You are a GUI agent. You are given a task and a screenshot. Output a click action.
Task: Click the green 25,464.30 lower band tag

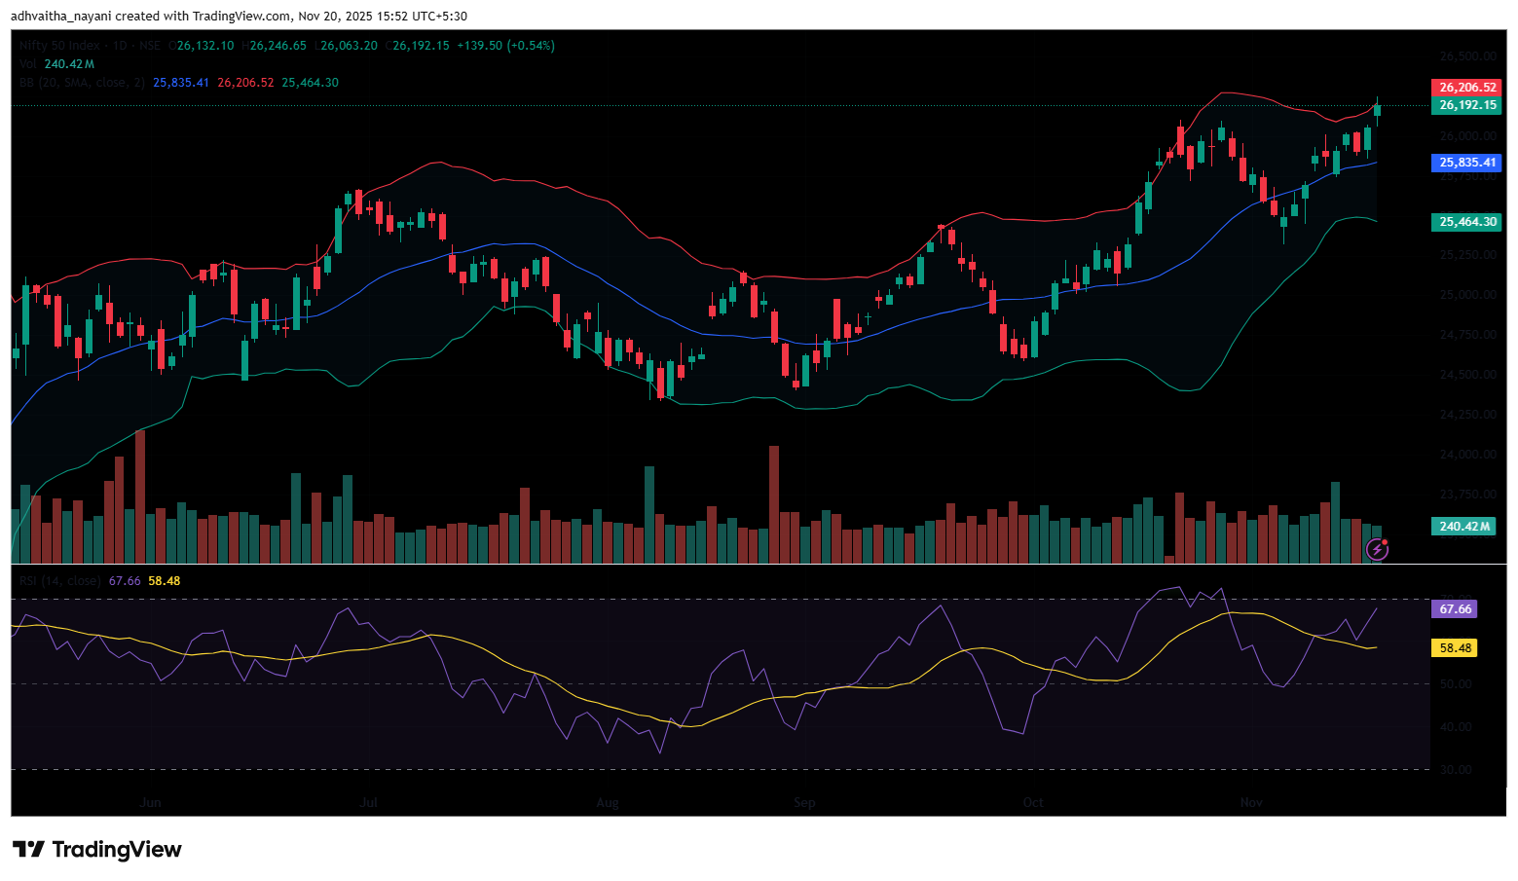[1466, 222]
